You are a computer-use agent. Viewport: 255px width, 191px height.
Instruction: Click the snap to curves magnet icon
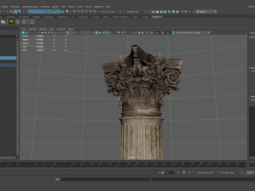click(78, 12)
